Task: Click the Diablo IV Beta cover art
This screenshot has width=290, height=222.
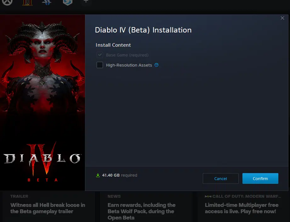Action: pos(43,103)
